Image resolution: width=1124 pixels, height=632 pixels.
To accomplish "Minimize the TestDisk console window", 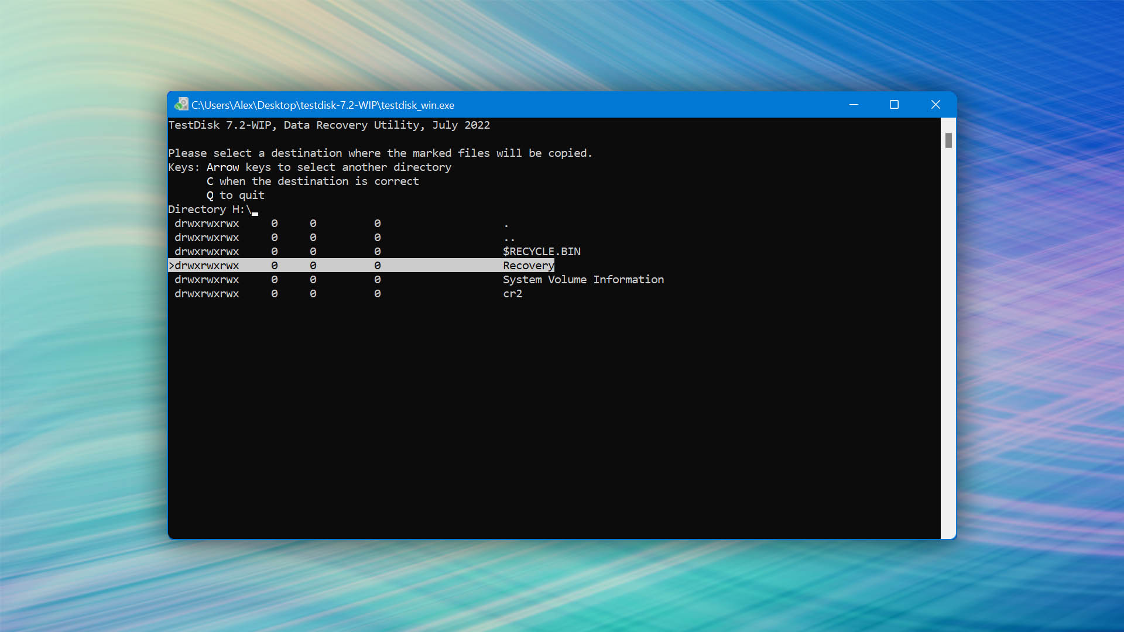I will [854, 105].
